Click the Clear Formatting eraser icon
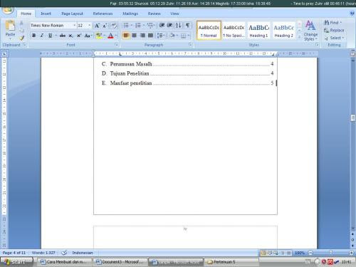 click(114, 26)
